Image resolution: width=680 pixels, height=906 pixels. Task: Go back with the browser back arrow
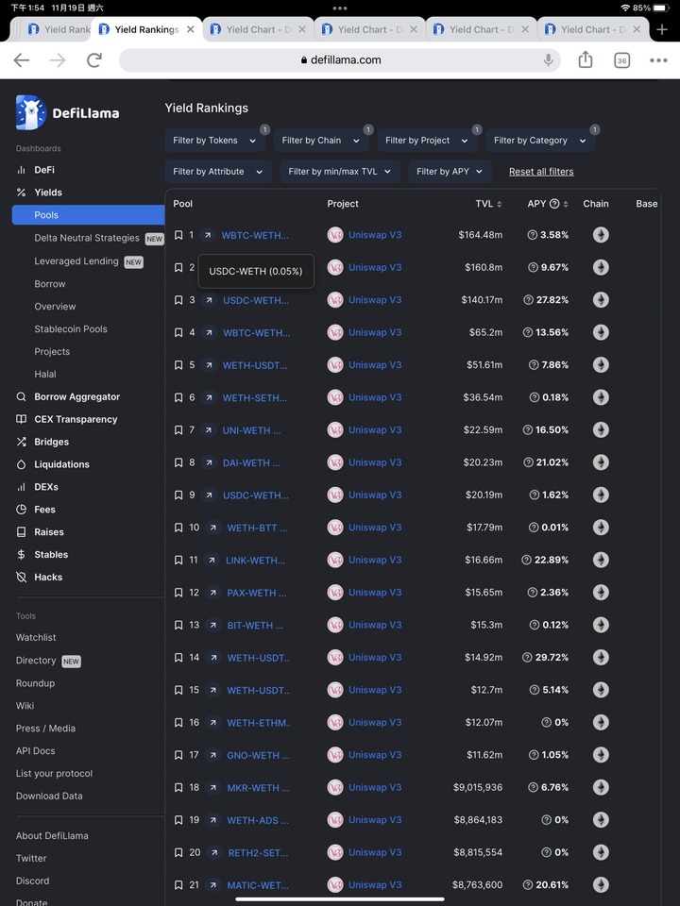22,60
